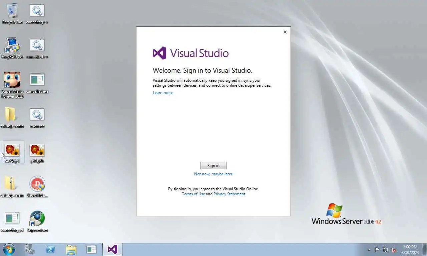
Task: Open the Privacy Statement link
Action: (229, 194)
